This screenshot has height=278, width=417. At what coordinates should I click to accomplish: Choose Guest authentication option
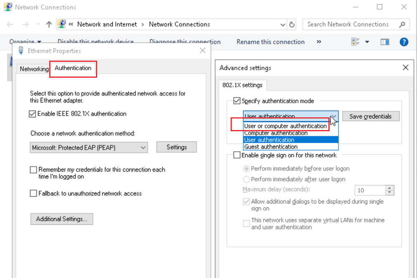click(x=291, y=147)
